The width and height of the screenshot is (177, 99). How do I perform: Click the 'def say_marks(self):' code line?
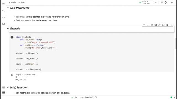(x=31, y=40)
